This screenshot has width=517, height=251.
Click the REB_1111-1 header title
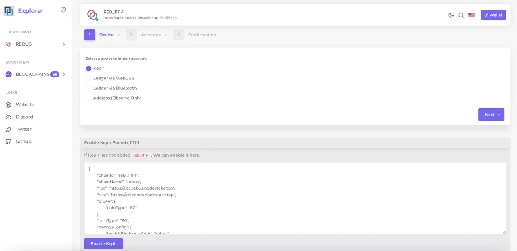[x=113, y=12]
